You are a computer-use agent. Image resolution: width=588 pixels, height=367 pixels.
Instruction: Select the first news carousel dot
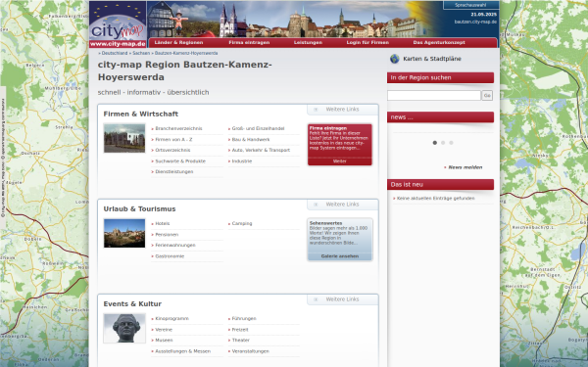(434, 143)
